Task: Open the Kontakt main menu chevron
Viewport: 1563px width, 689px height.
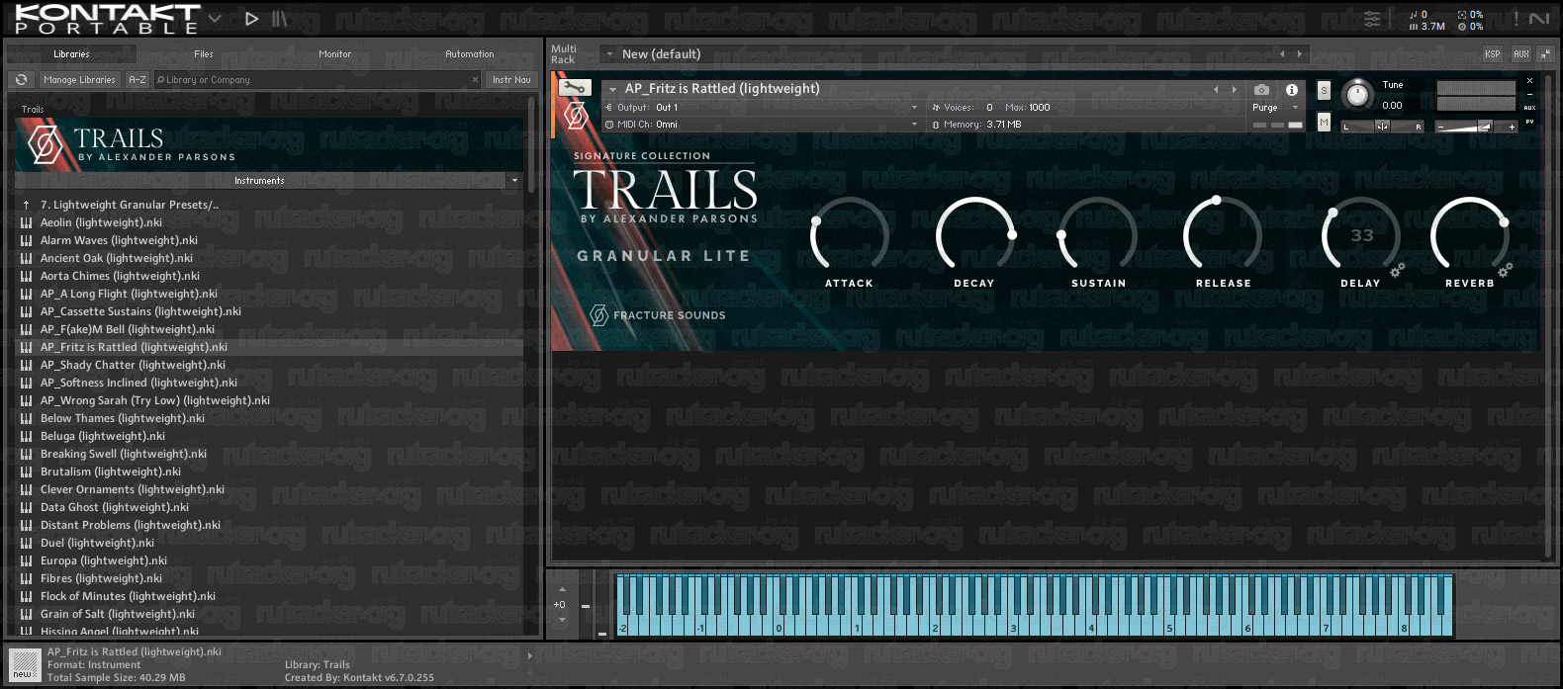Action: tap(215, 18)
